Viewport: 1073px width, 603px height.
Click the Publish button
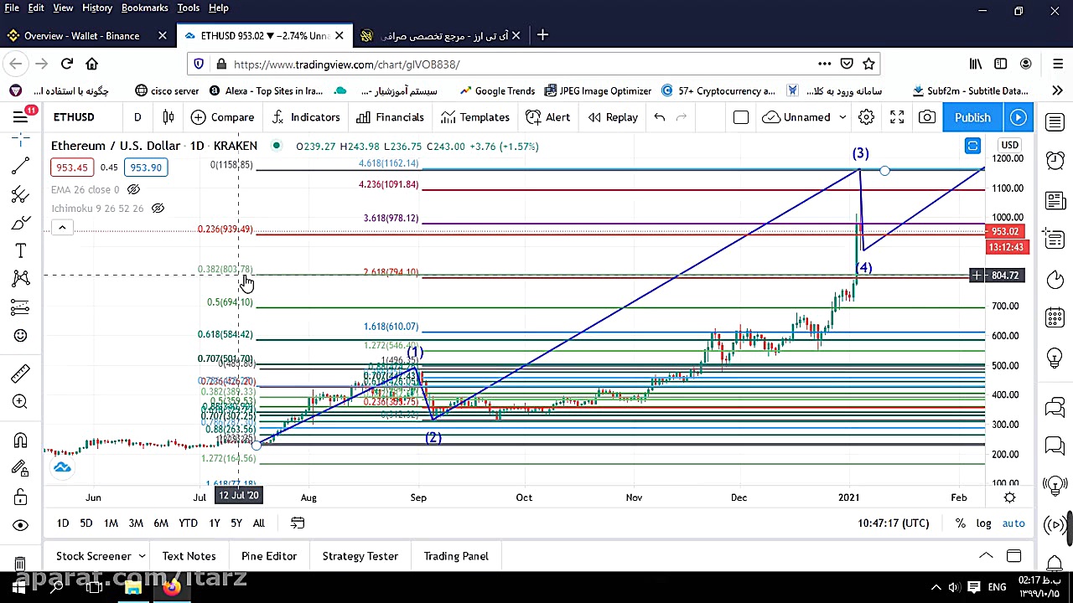(x=972, y=117)
